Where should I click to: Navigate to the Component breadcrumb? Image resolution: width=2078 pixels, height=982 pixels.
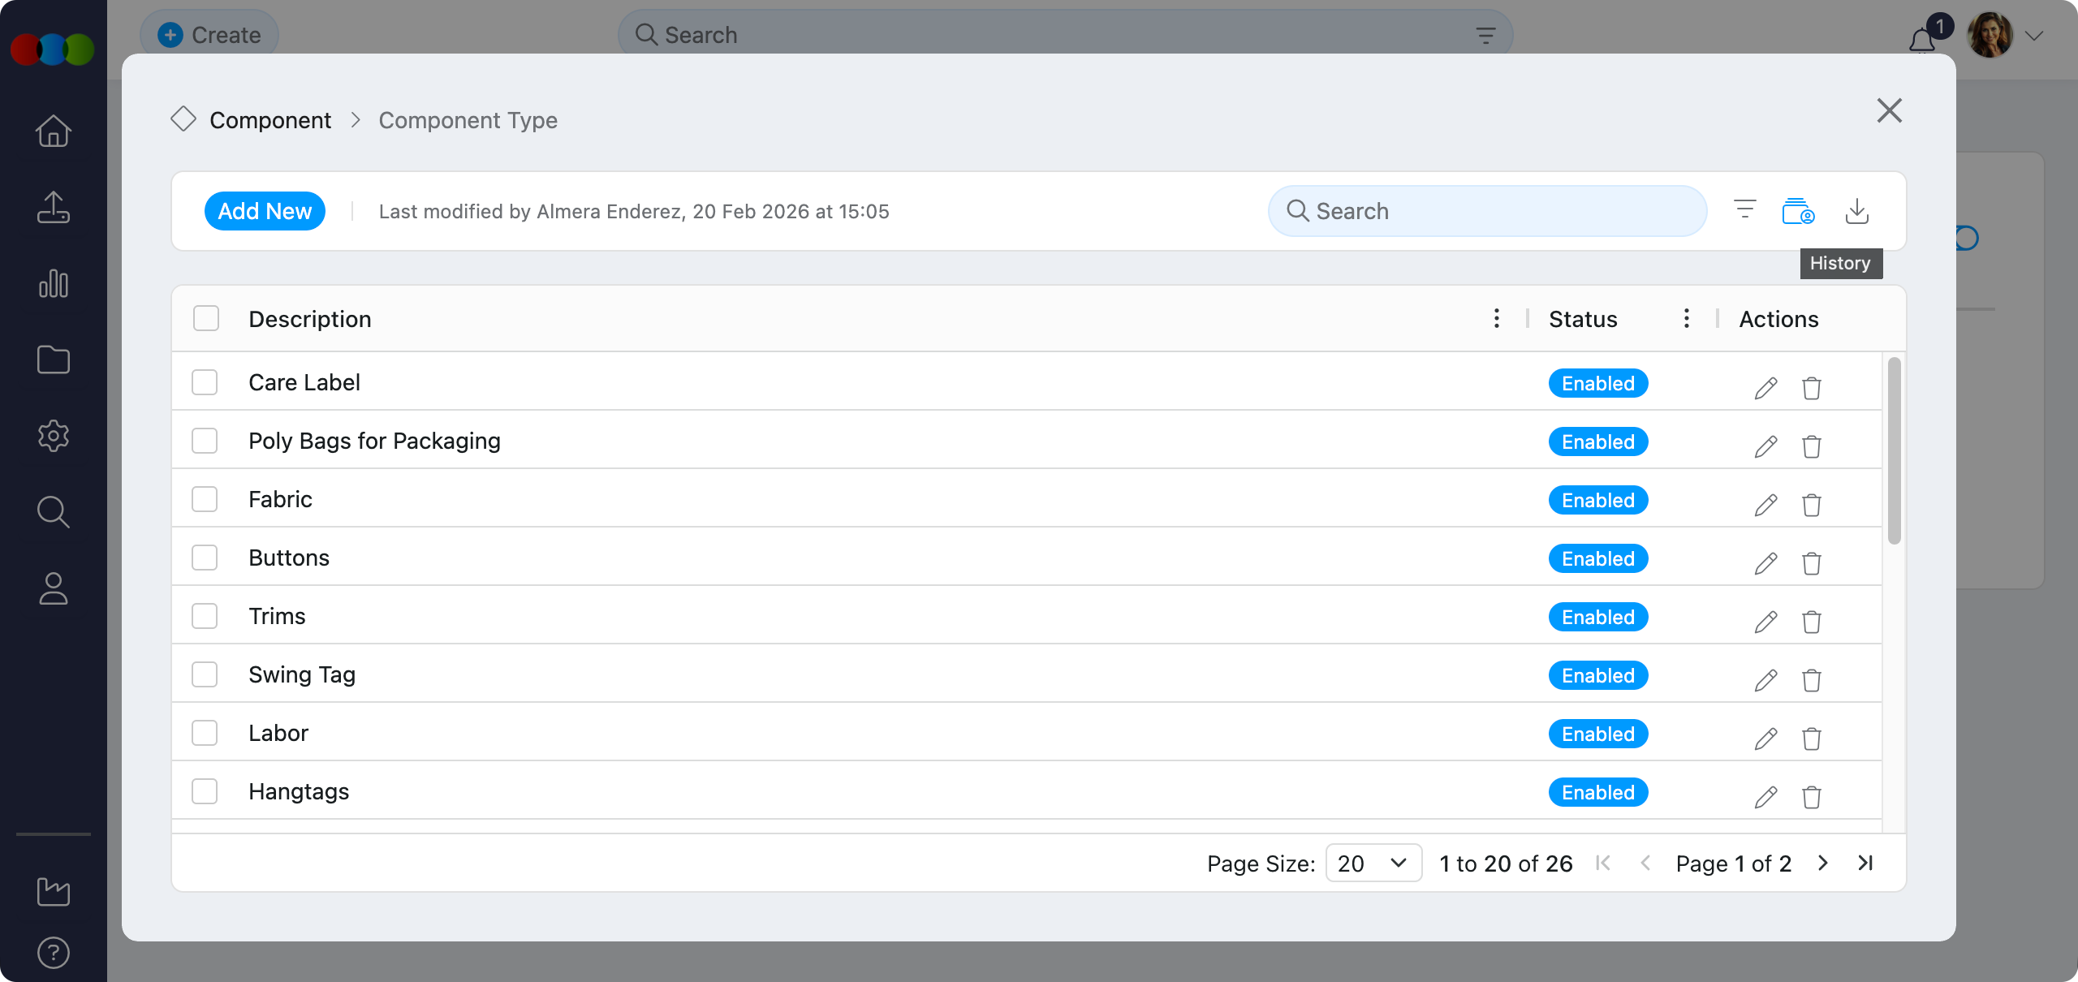click(x=269, y=120)
